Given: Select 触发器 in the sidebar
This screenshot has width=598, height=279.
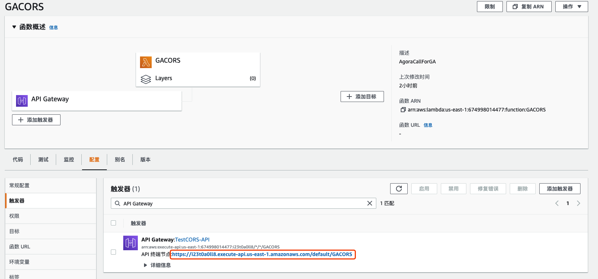Looking at the screenshot, I should [51, 201].
